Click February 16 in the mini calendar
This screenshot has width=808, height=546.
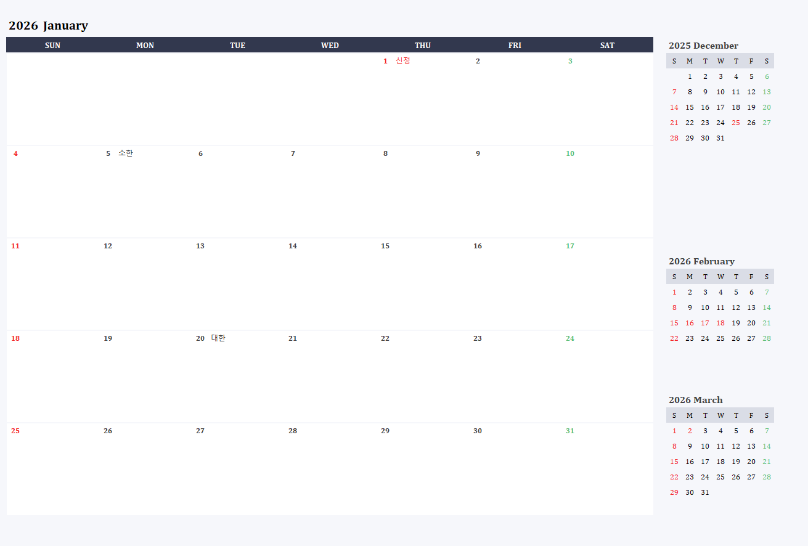(690, 323)
